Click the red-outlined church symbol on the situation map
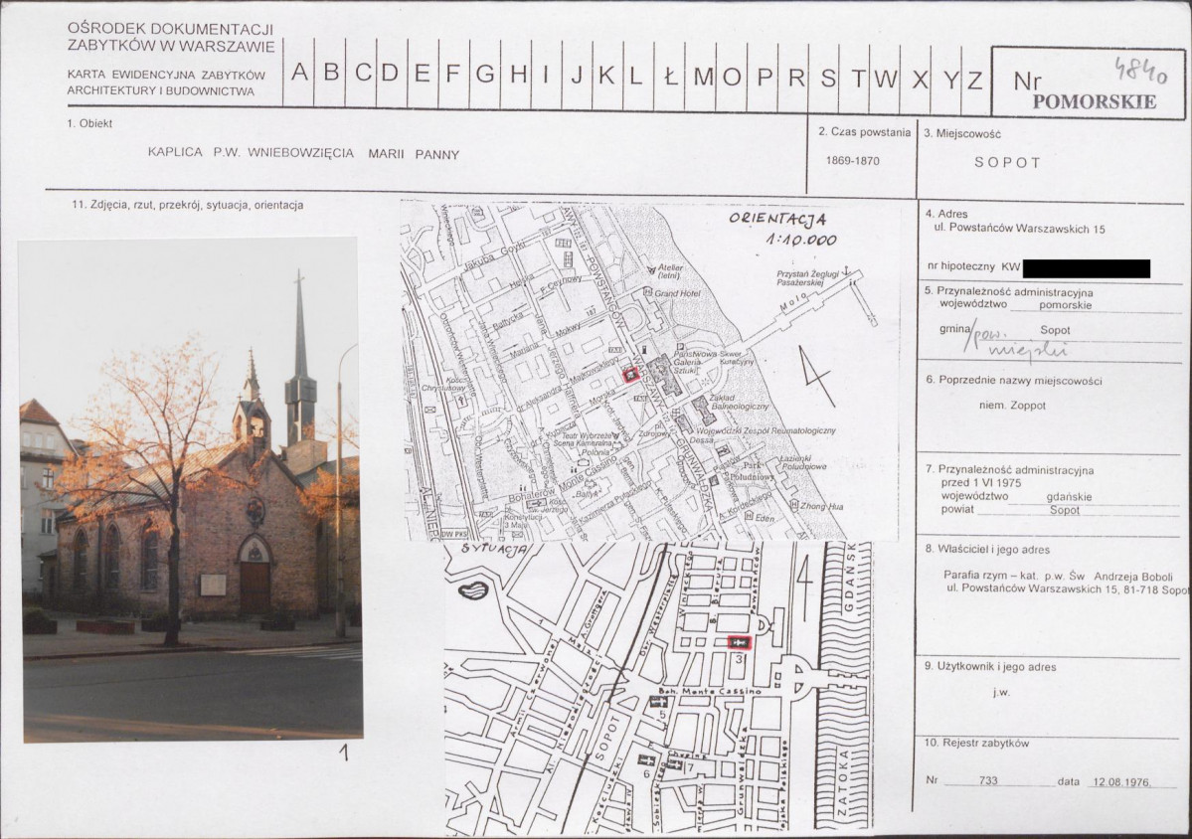The width and height of the screenshot is (1192, 839). [738, 643]
